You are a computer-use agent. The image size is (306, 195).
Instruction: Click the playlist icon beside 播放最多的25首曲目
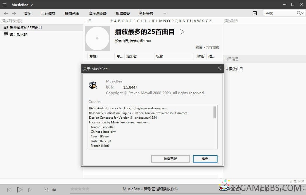tap(6, 27)
